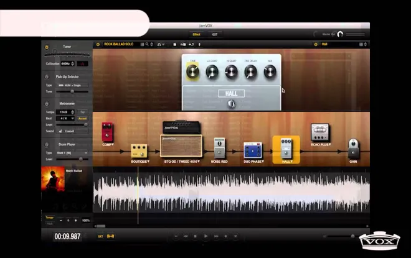Flip the HALL pedal footswitch
Screen dimensions: 411x258
pos(231,104)
